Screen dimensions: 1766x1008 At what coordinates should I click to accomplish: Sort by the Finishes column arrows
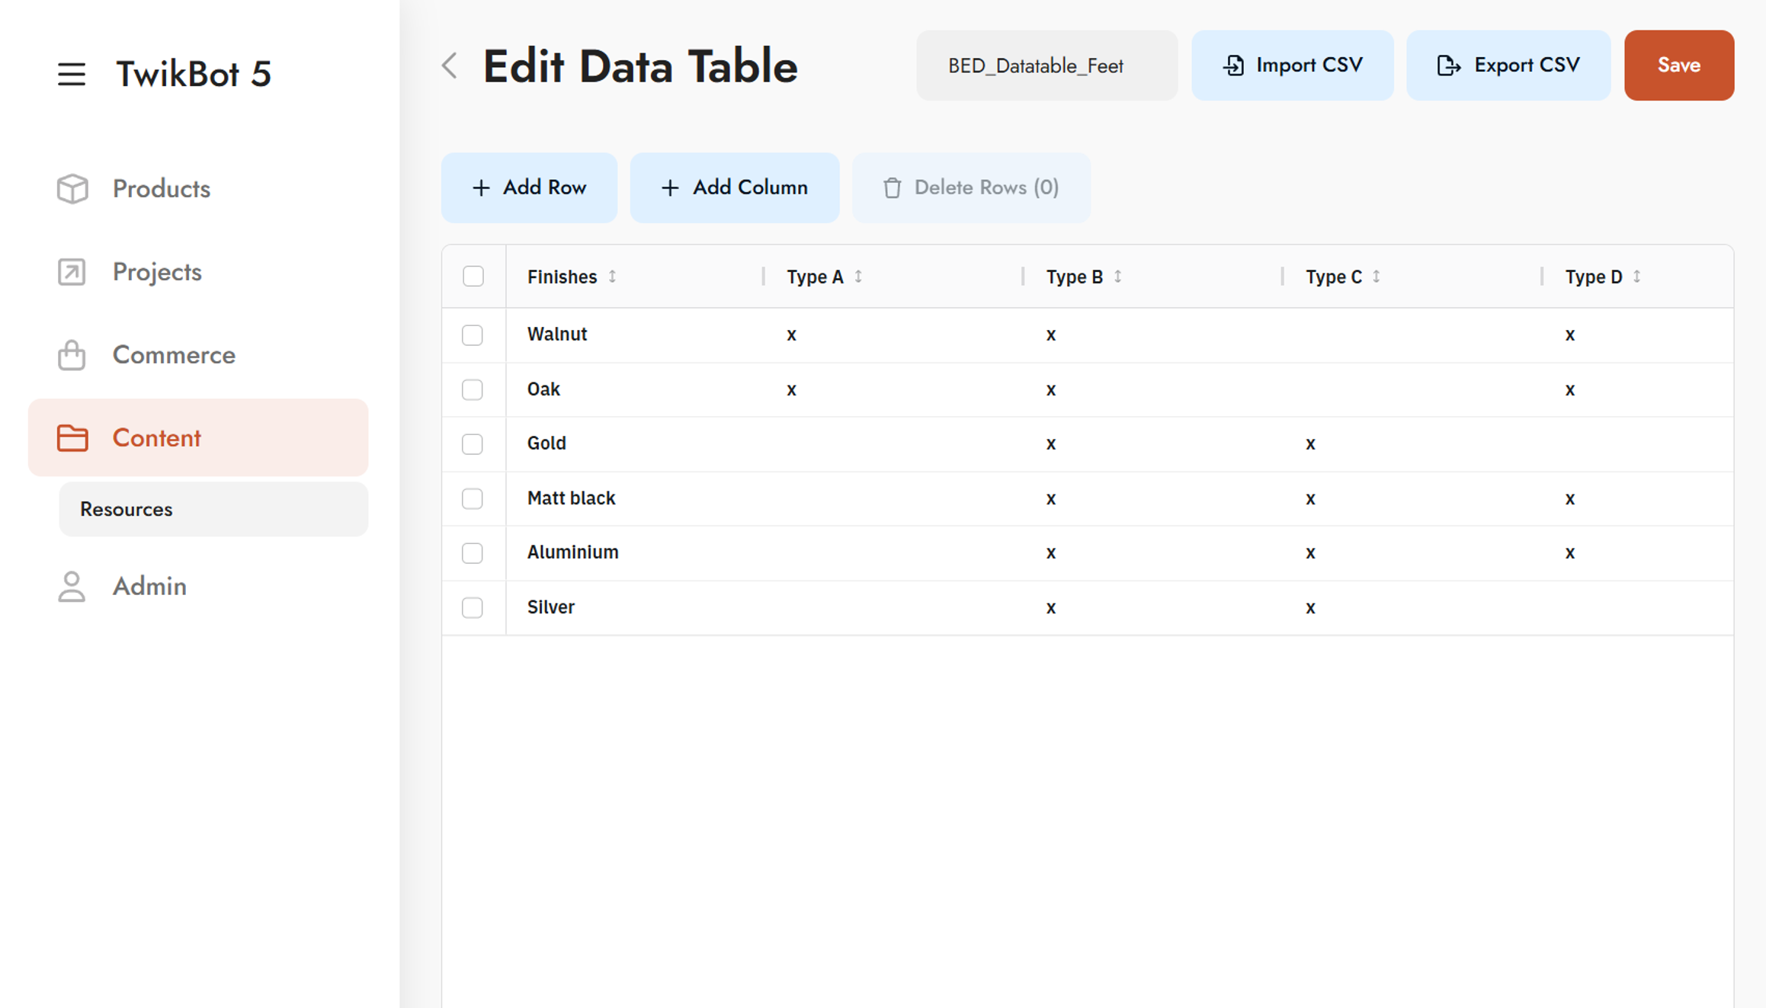click(x=612, y=277)
